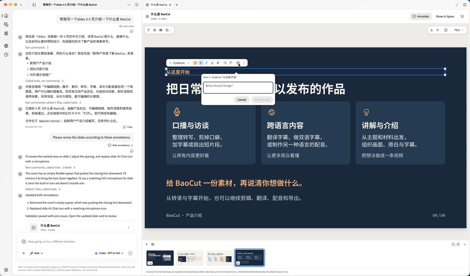Expand Edited 2 files, called tools
This screenshot has height=276, width=470.
pyautogui.click(x=43, y=189)
